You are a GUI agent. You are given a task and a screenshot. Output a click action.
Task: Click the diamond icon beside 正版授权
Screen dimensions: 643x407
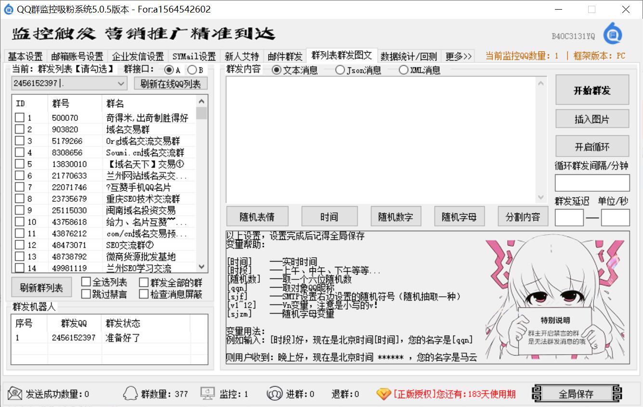(384, 394)
